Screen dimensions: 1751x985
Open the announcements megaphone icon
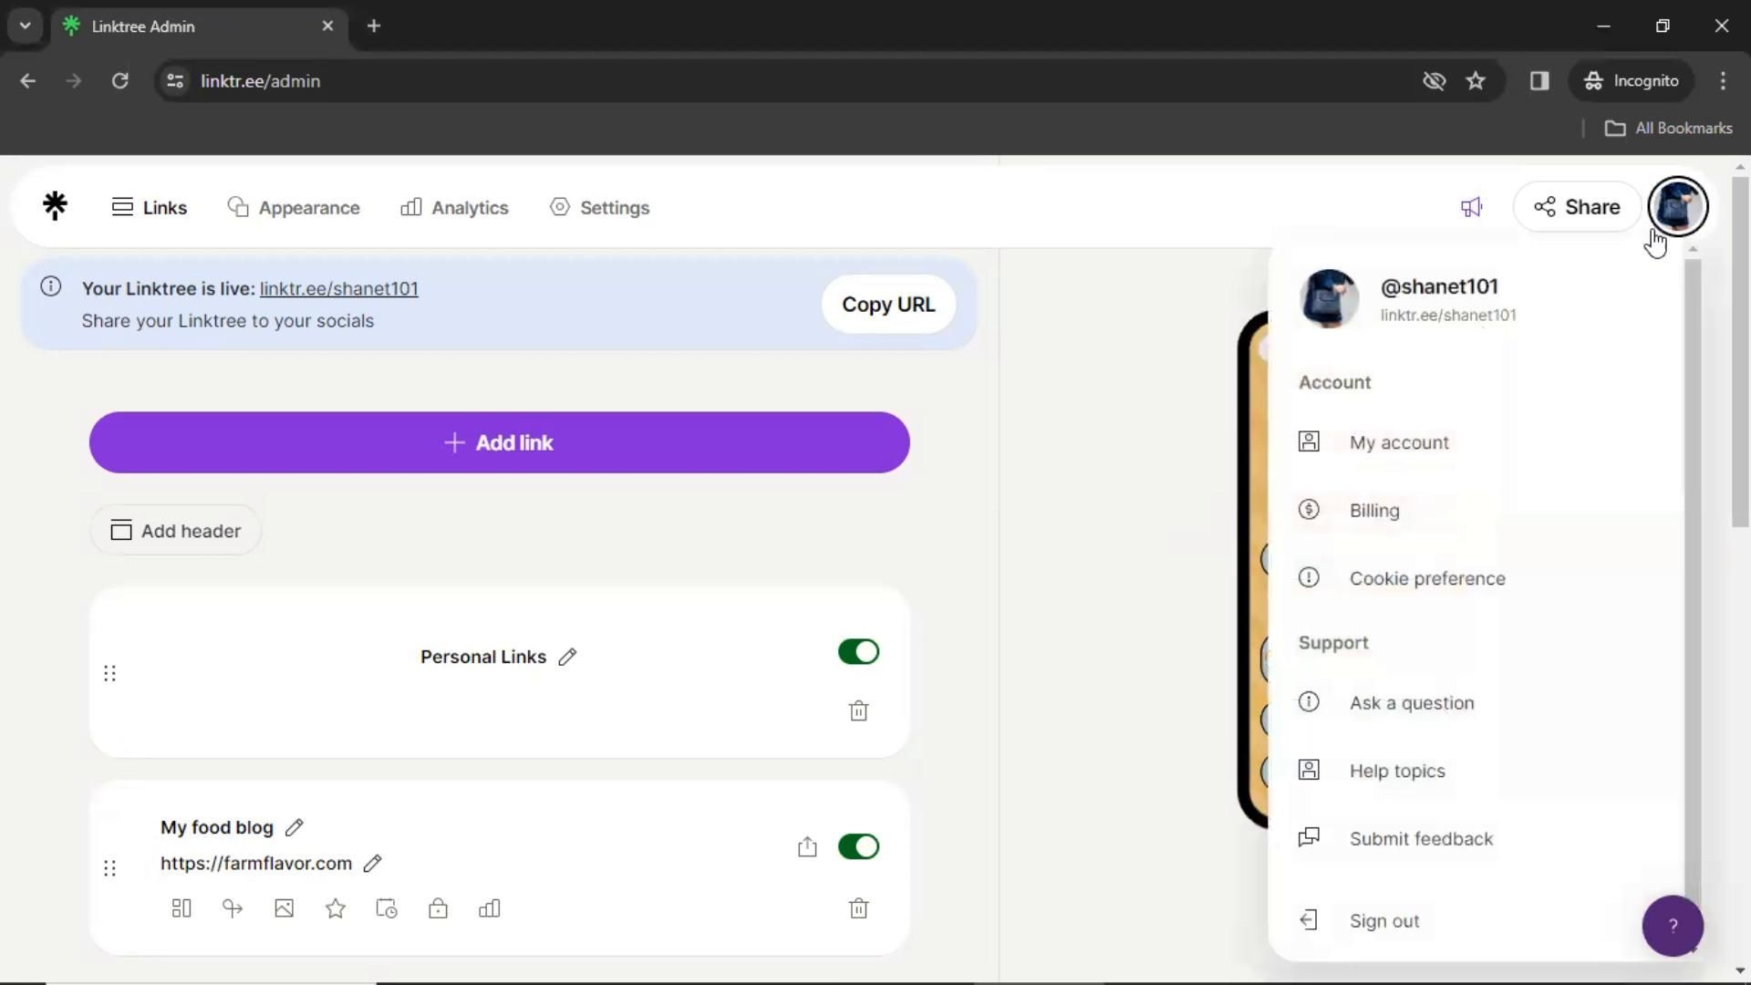[x=1471, y=207]
